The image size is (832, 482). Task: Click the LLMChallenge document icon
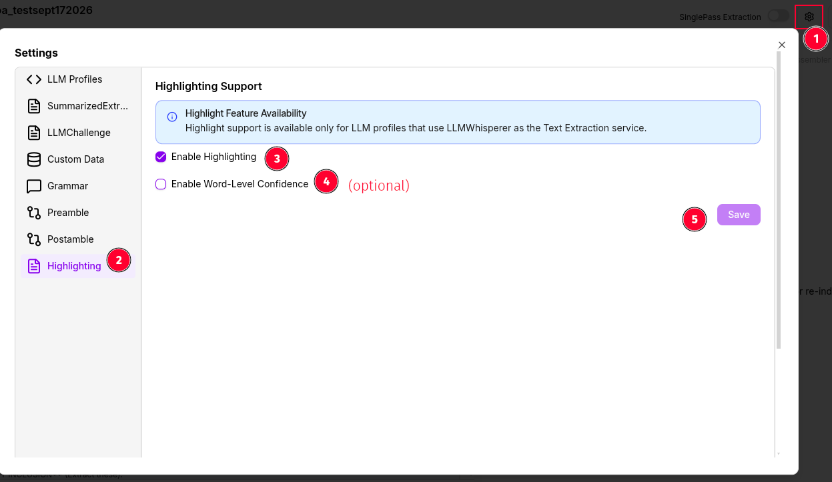click(33, 133)
